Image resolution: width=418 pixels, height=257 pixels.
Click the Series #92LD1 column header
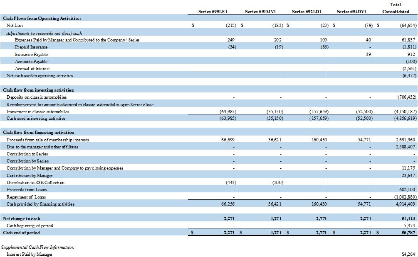pos(307,12)
